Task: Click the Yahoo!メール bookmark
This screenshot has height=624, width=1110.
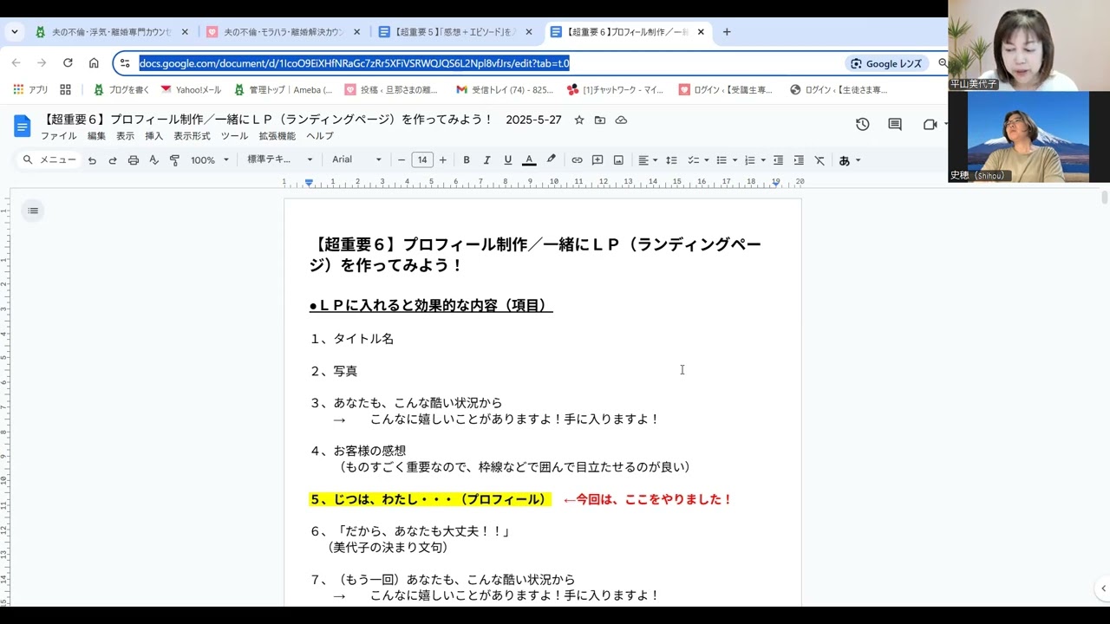Action: pos(191,89)
